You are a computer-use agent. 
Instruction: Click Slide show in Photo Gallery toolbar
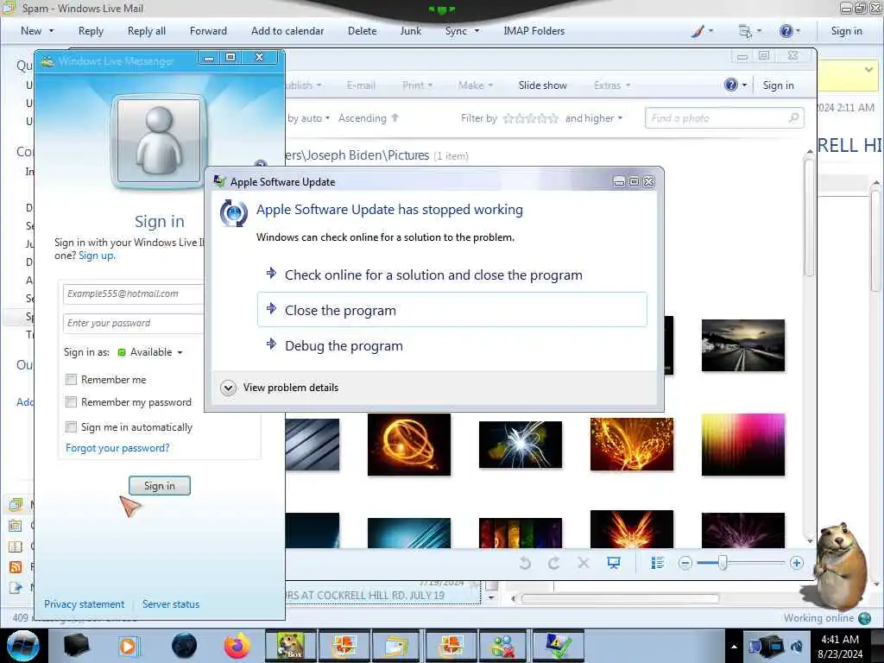click(x=542, y=85)
